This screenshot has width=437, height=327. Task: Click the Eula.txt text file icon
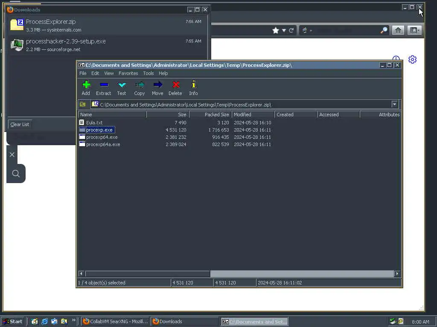pyautogui.click(x=82, y=122)
